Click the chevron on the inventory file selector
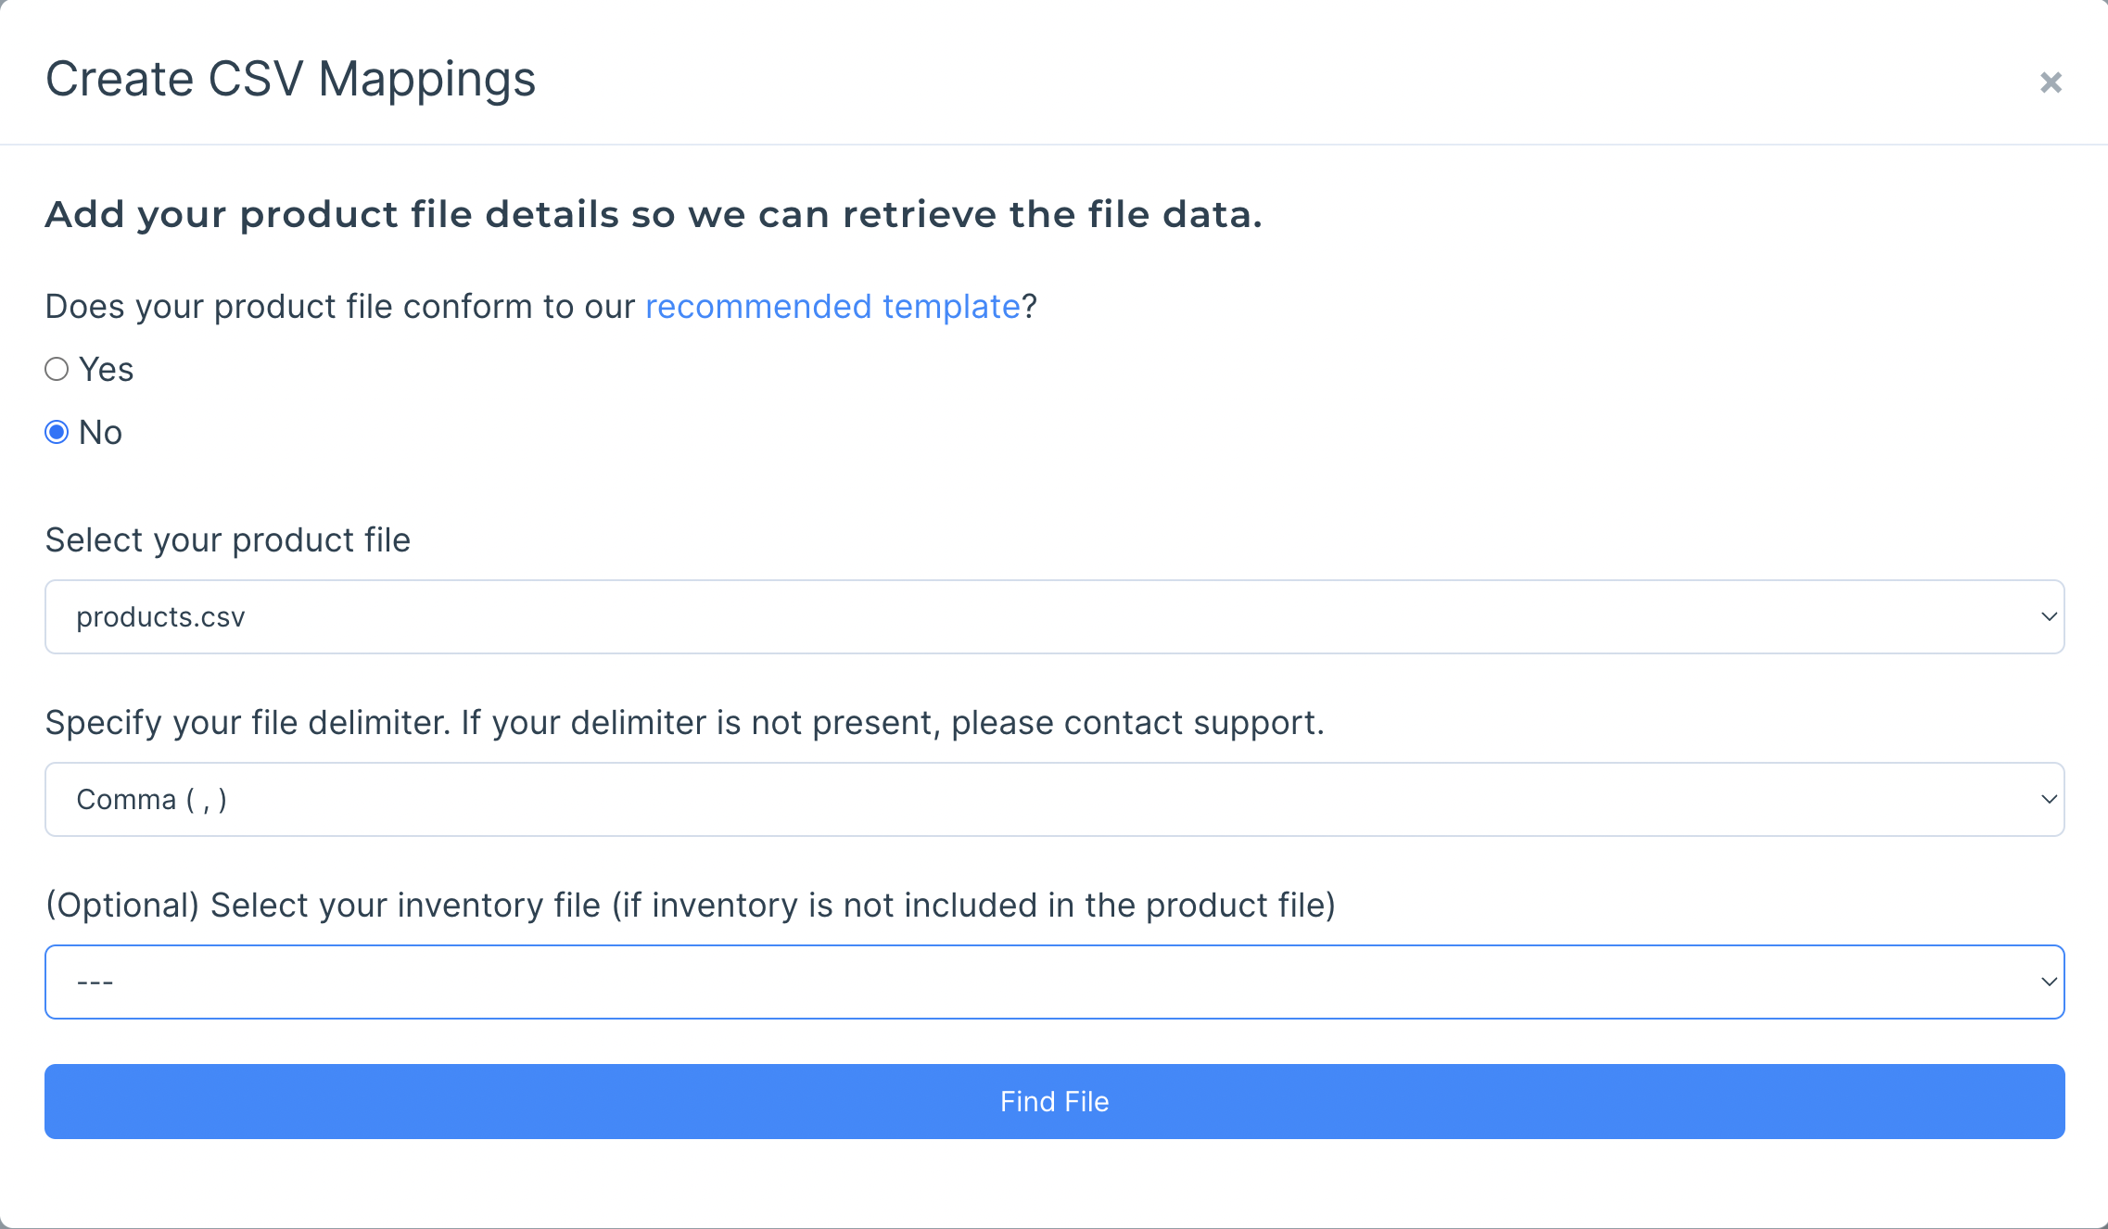2108x1229 pixels. click(x=2049, y=982)
